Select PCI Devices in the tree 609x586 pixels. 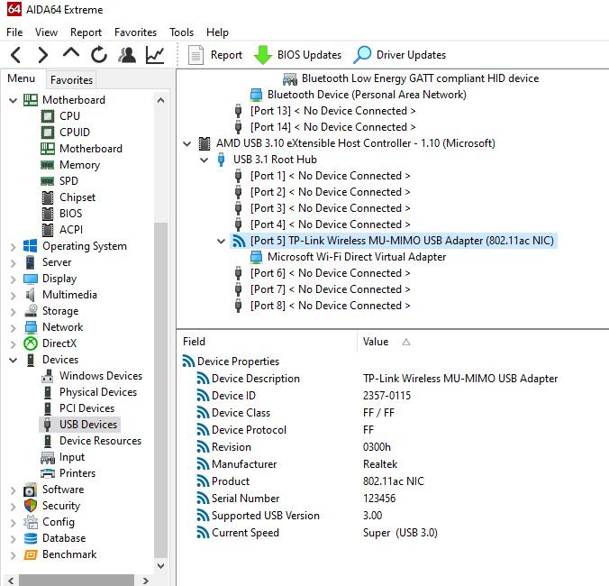pyautogui.click(x=87, y=408)
